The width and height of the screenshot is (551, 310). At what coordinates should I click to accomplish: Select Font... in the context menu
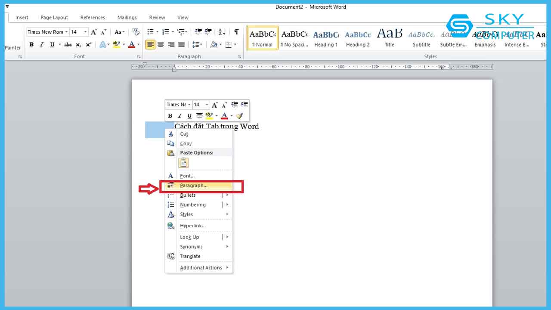pos(199,176)
